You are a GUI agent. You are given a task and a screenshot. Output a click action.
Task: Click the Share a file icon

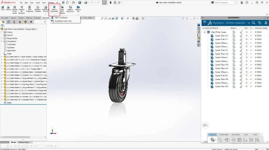click(x=78, y=7)
